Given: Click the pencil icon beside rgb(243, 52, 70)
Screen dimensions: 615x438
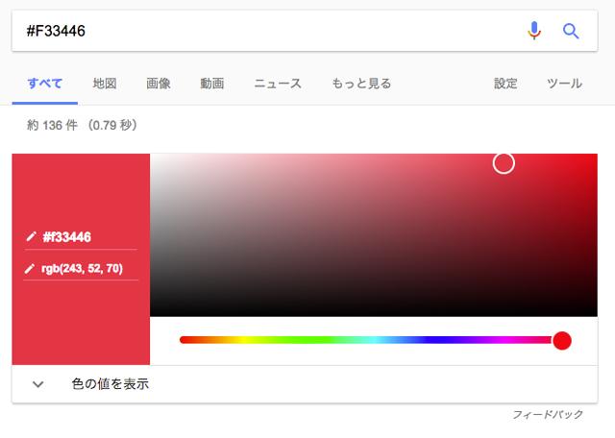Looking at the screenshot, I should coord(30,269).
